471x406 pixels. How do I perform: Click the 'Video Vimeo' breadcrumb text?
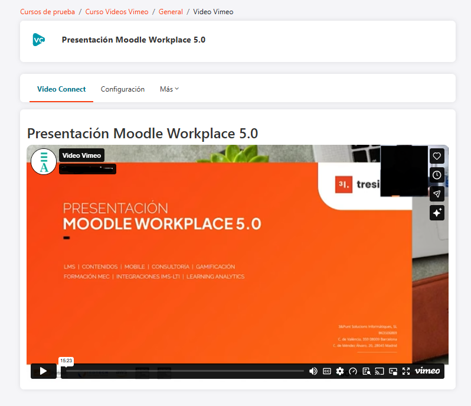click(213, 12)
